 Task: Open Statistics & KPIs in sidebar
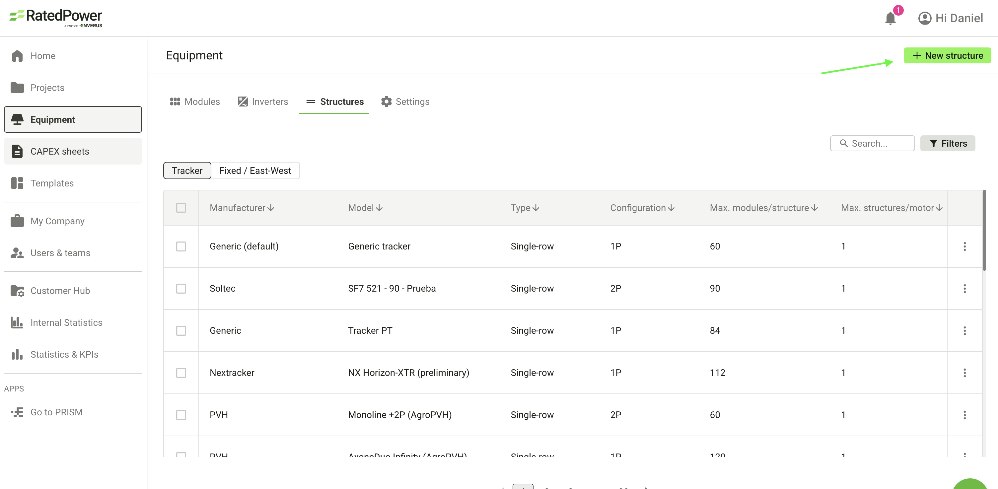click(73, 354)
